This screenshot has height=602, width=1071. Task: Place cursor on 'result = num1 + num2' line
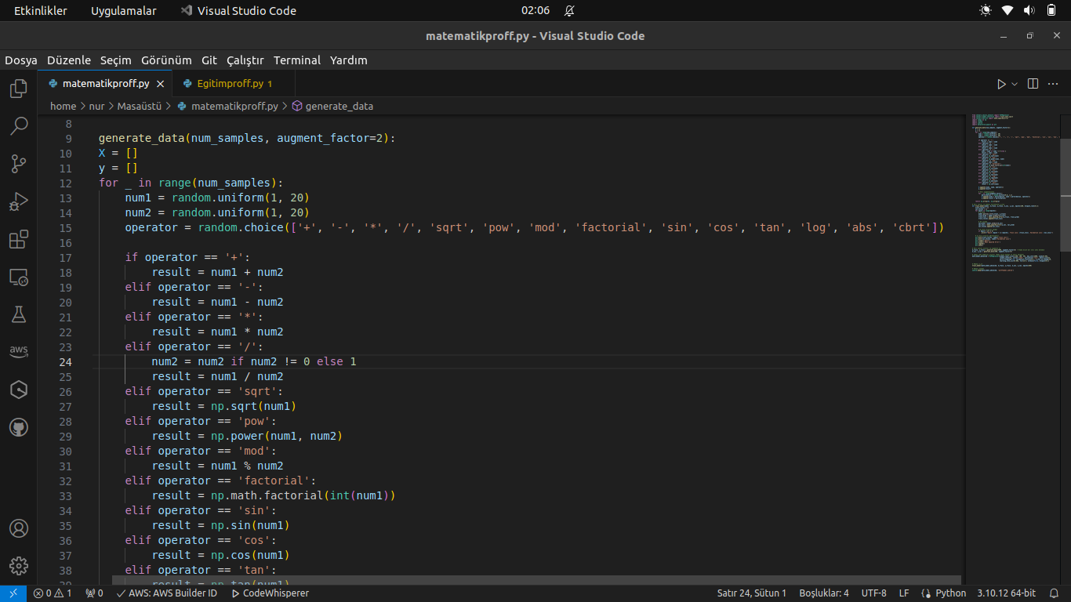[218, 272]
